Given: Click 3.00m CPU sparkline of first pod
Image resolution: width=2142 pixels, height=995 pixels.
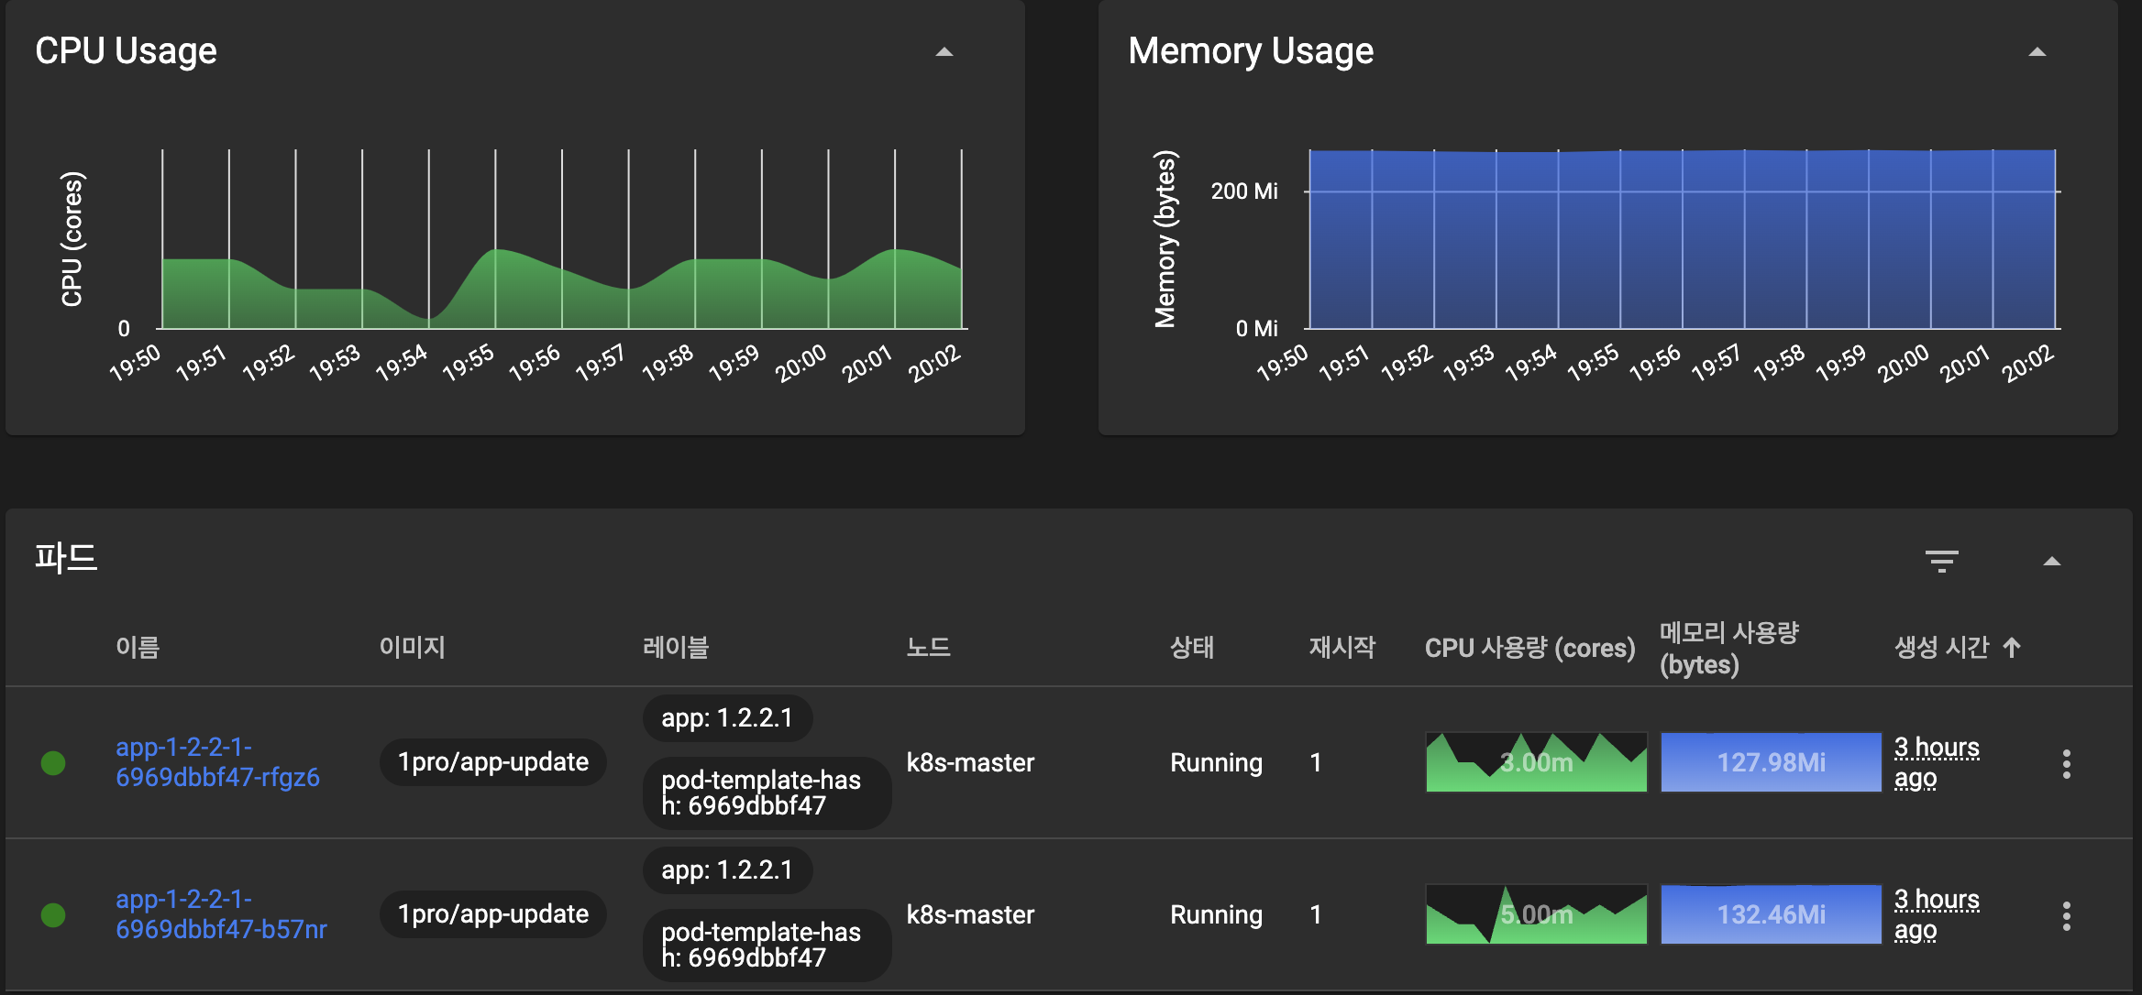Looking at the screenshot, I should [x=1536, y=762].
